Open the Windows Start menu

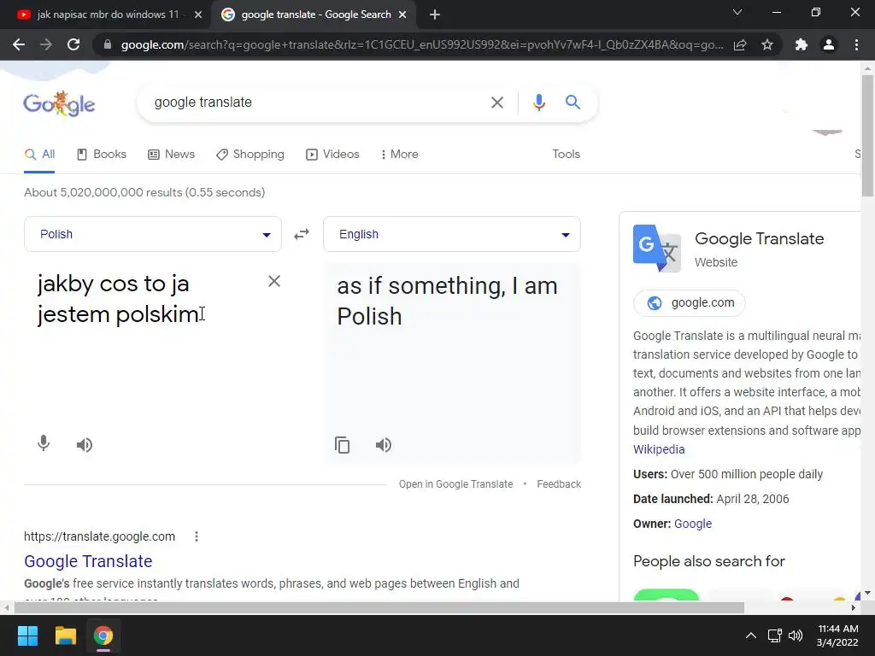(27, 635)
